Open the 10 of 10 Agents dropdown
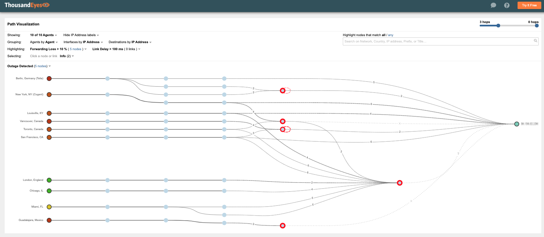This screenshot has height=237, width=544. pyautogui.click(x=43, y=35)
